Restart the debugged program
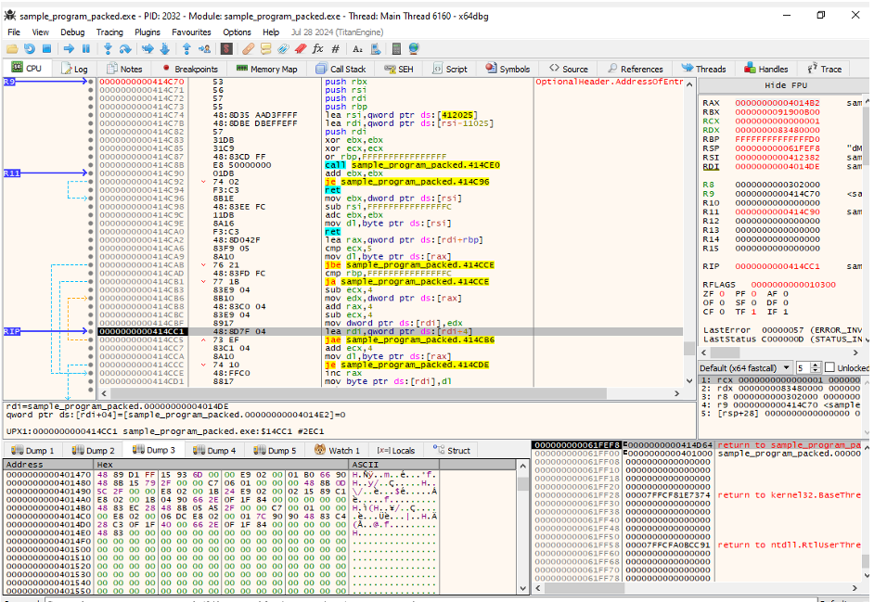Viewport: 874px width, 602px height. point(28,47)
